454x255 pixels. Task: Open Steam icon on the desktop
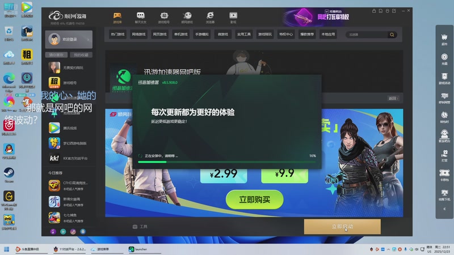click(9, 175)
